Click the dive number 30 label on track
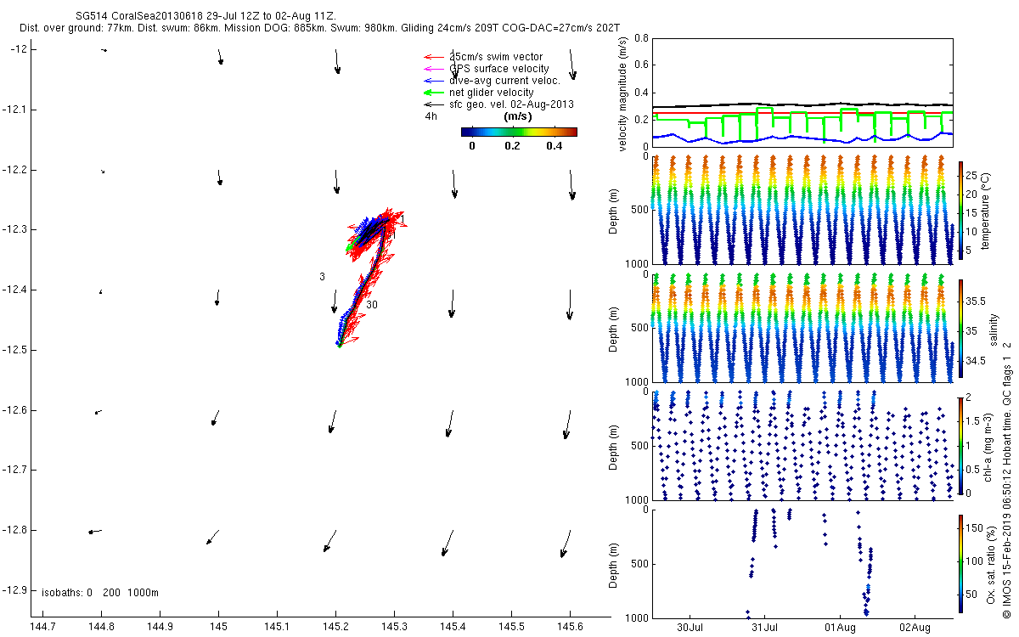Screen dimensions: 1019x637 point(372,304)
